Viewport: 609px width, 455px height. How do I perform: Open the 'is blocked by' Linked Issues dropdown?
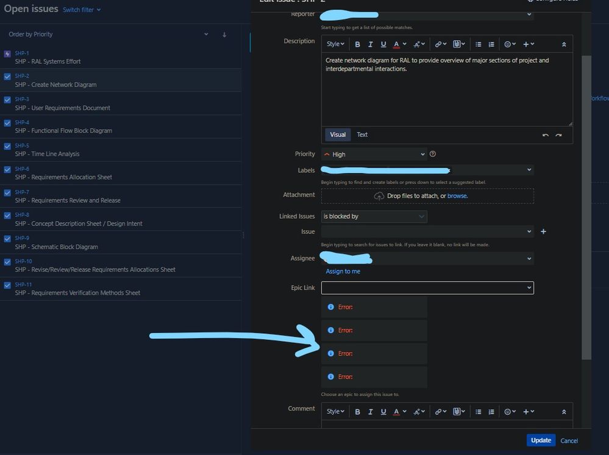click(x=374, y=216)
